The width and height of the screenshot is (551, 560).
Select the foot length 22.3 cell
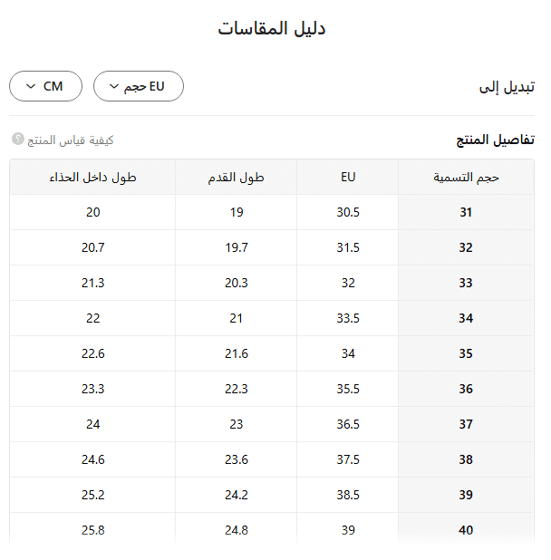point(237,390)
